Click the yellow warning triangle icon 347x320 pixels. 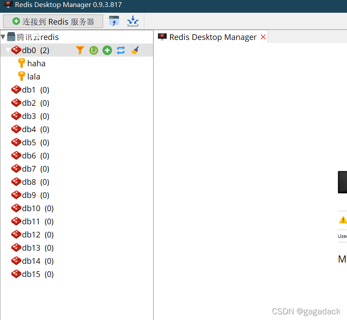(x=343, y=219)
